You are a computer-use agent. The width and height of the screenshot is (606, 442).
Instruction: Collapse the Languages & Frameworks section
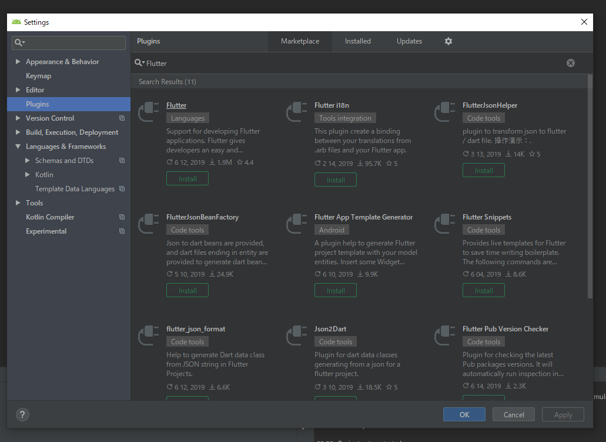[x=18, y=147]
